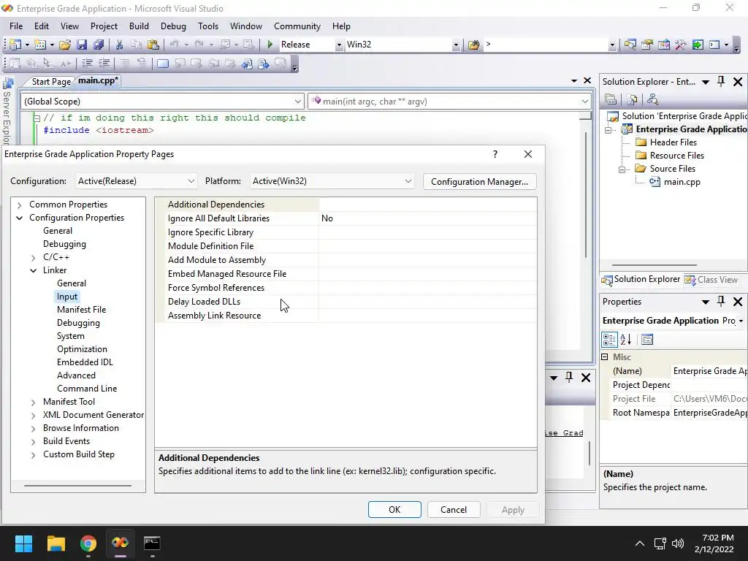This screenshot has width=748, height=561.
Task: Open the Win32 platform toolbar dropdown
Action: click(456, 45)
